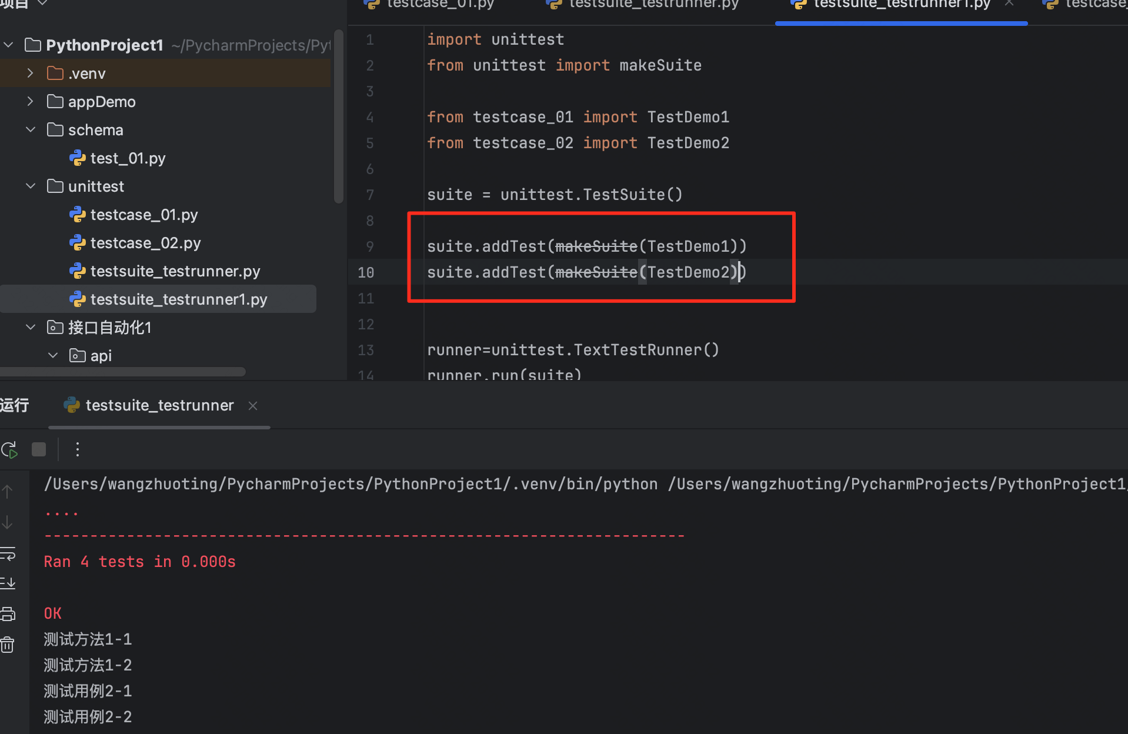
Task: Click makeSuite in the TestDemo1 addTest line
Action: [596, 246]
